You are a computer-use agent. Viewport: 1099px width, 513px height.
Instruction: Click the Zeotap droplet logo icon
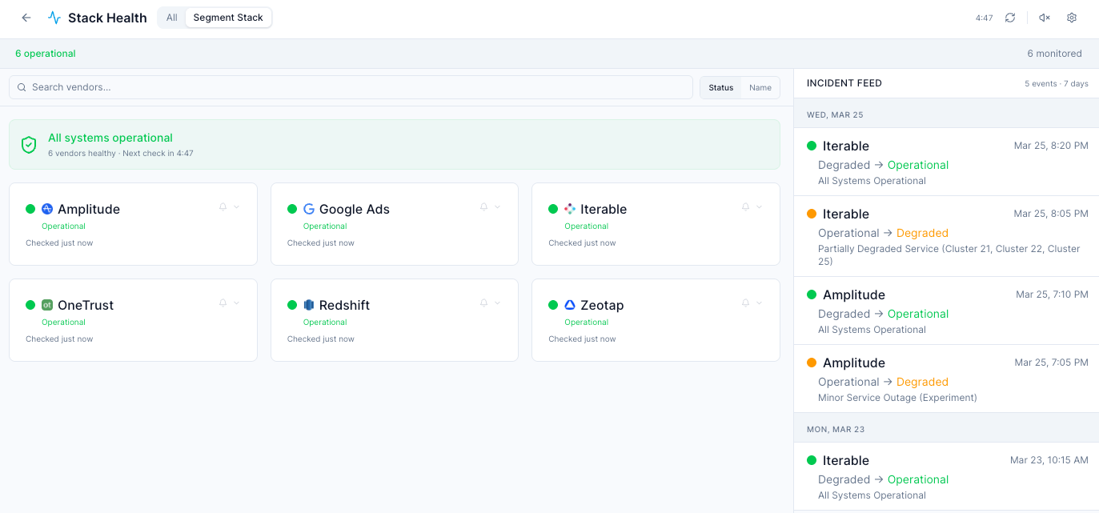570,305
